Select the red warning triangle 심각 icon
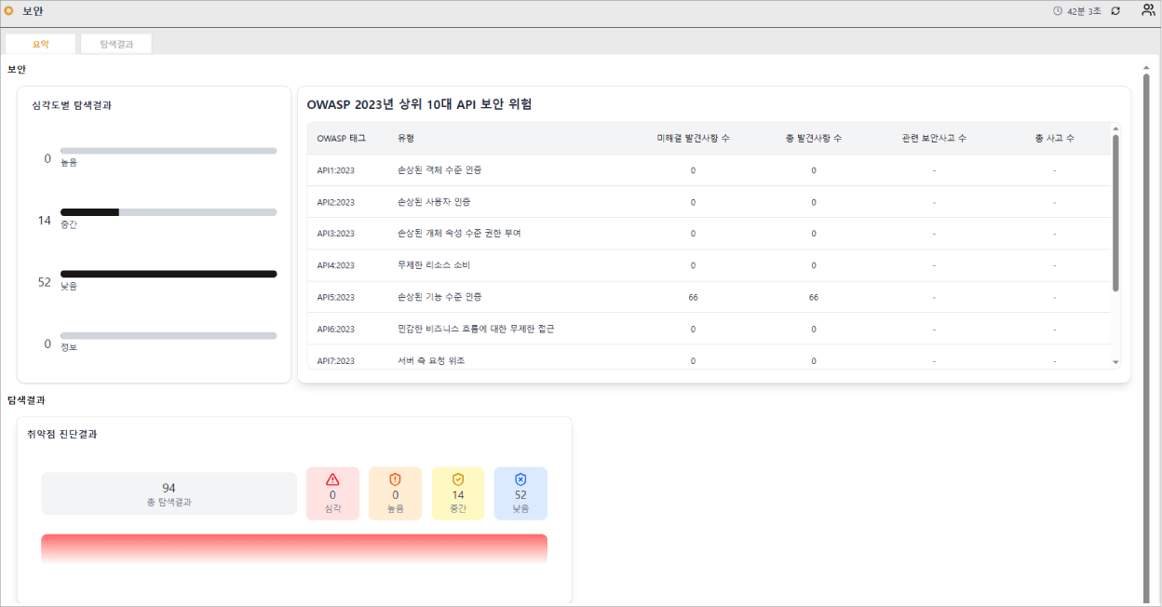The width and height of the screenshot is (1162, 607). click(x=332, y=479)
